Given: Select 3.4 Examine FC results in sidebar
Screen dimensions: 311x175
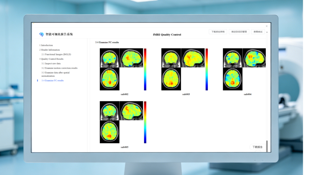Looking at the screenshot, I should pos(52,81).
